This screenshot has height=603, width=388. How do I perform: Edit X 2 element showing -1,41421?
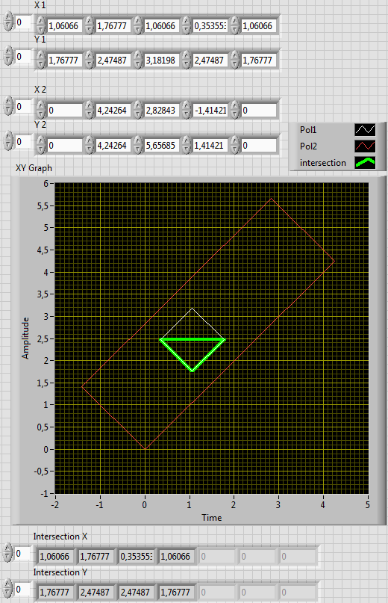pos(210,111)
